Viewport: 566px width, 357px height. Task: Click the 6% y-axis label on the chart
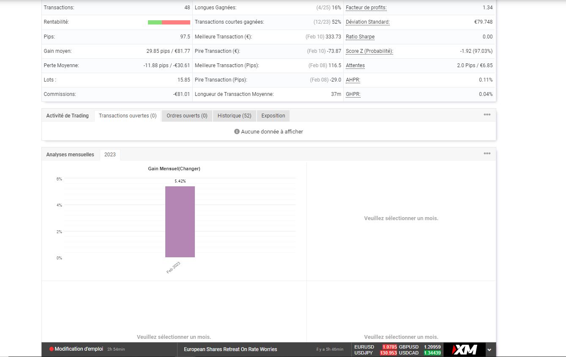pos(59,179)
